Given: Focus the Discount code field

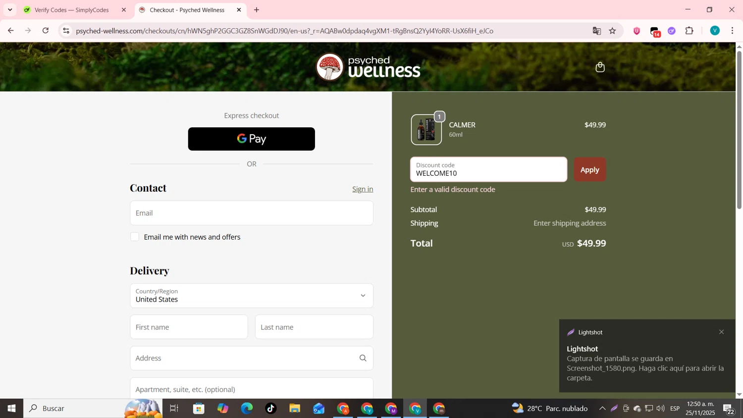Looking at the screenshot, I should coord(489,169).
